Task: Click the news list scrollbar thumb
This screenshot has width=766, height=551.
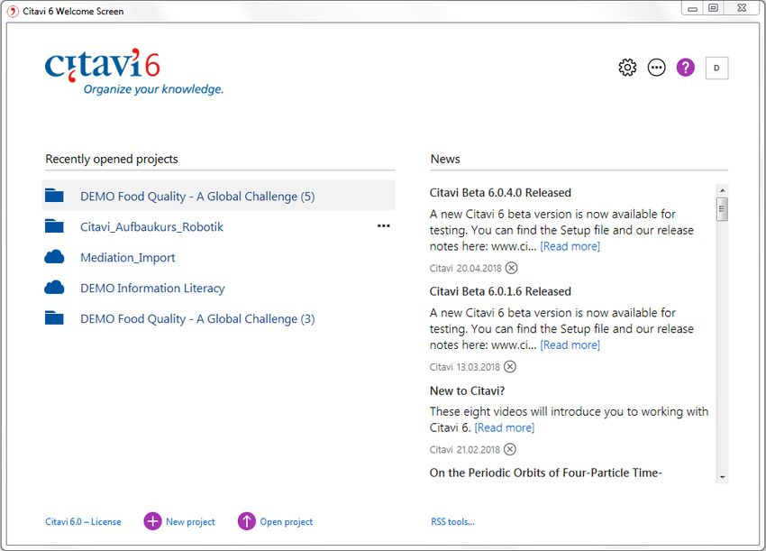Action: point(722,209)
